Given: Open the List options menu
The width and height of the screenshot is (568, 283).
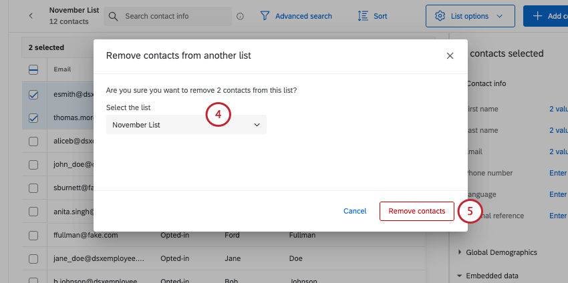Looking at the screenshot, I should (470, 16).
